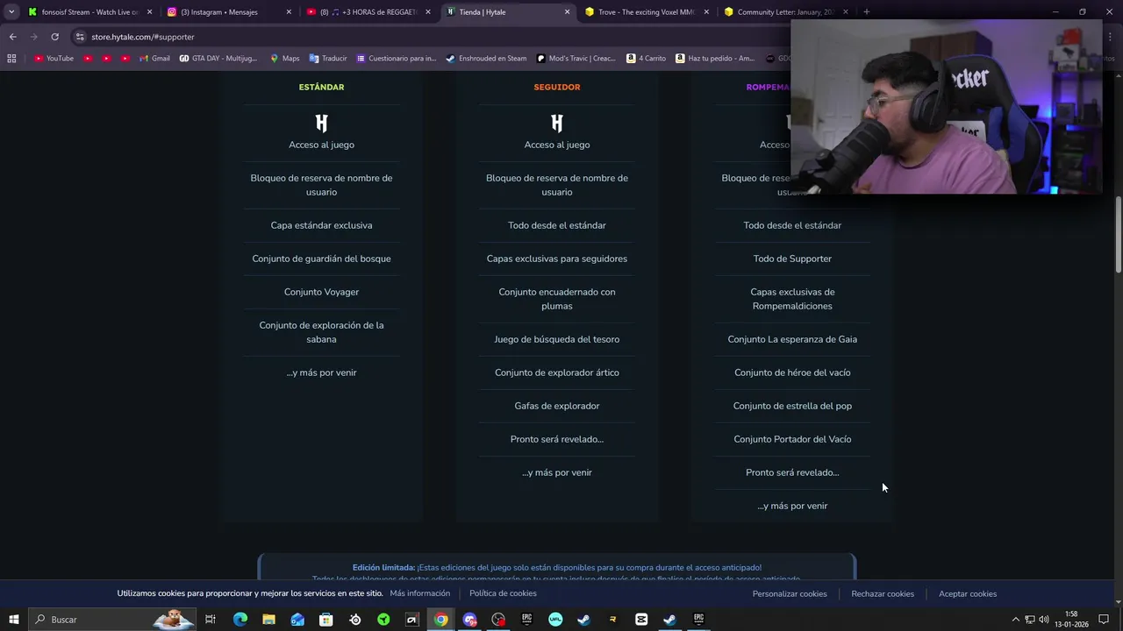This screenshot has width=1123, height=631.
Task: Click the Google Chrome taskbar icon
Action: coord(440,620)
